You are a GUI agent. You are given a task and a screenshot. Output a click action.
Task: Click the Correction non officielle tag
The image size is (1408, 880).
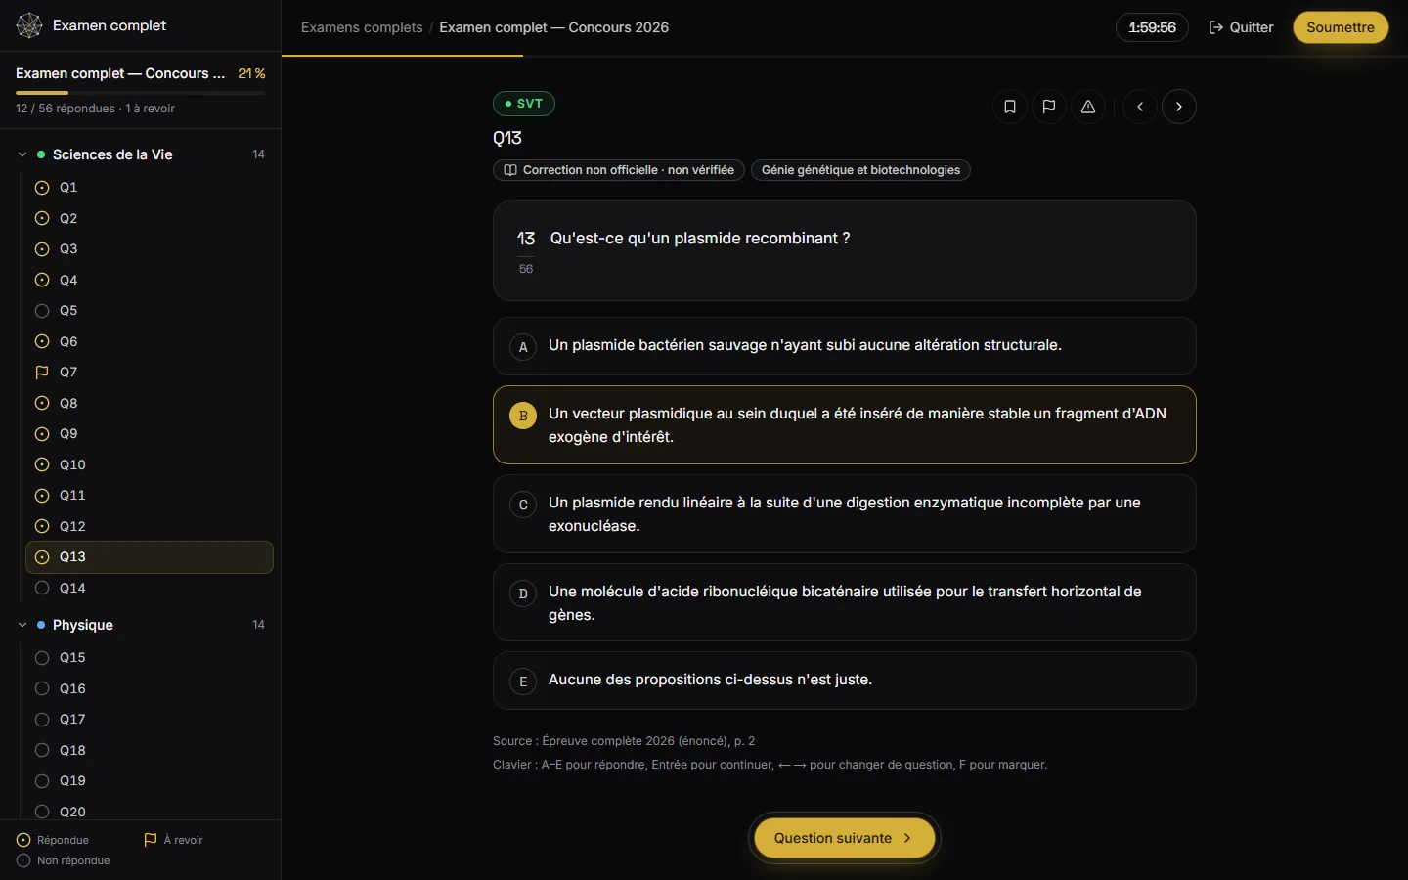[619, 170]
